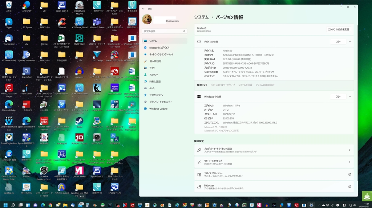Select Bluetooth とデバイス in sidebar
Viewport: 372px width, 208px height.
coord(165,48)
